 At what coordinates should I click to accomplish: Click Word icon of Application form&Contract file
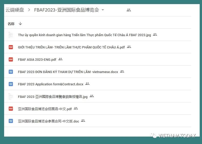pos(11,84)
